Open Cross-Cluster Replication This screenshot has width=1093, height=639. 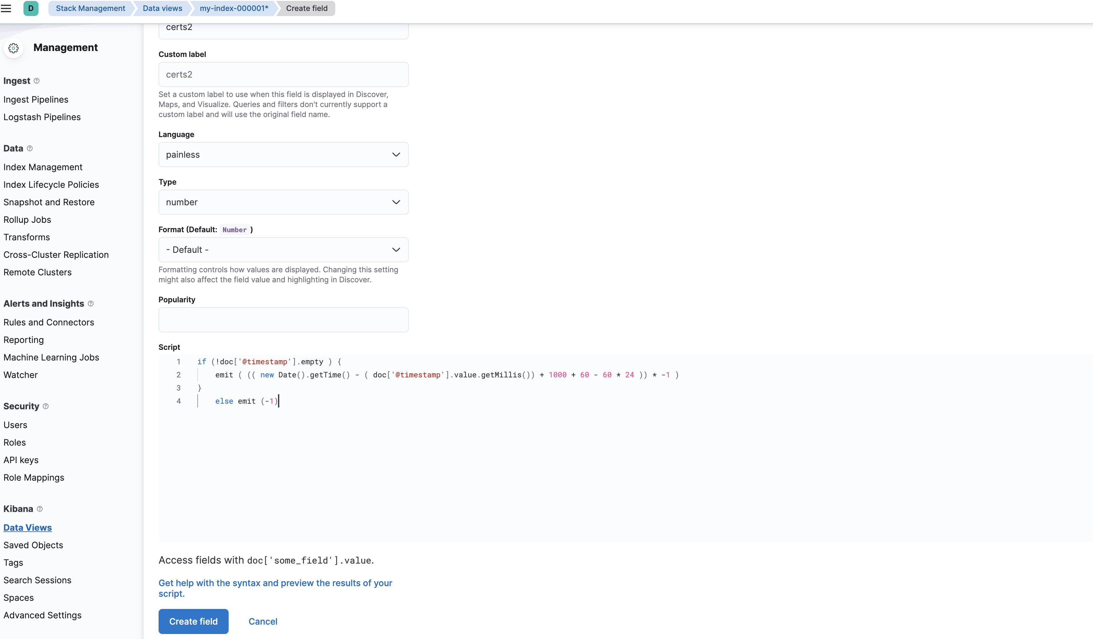pos(56,255)
